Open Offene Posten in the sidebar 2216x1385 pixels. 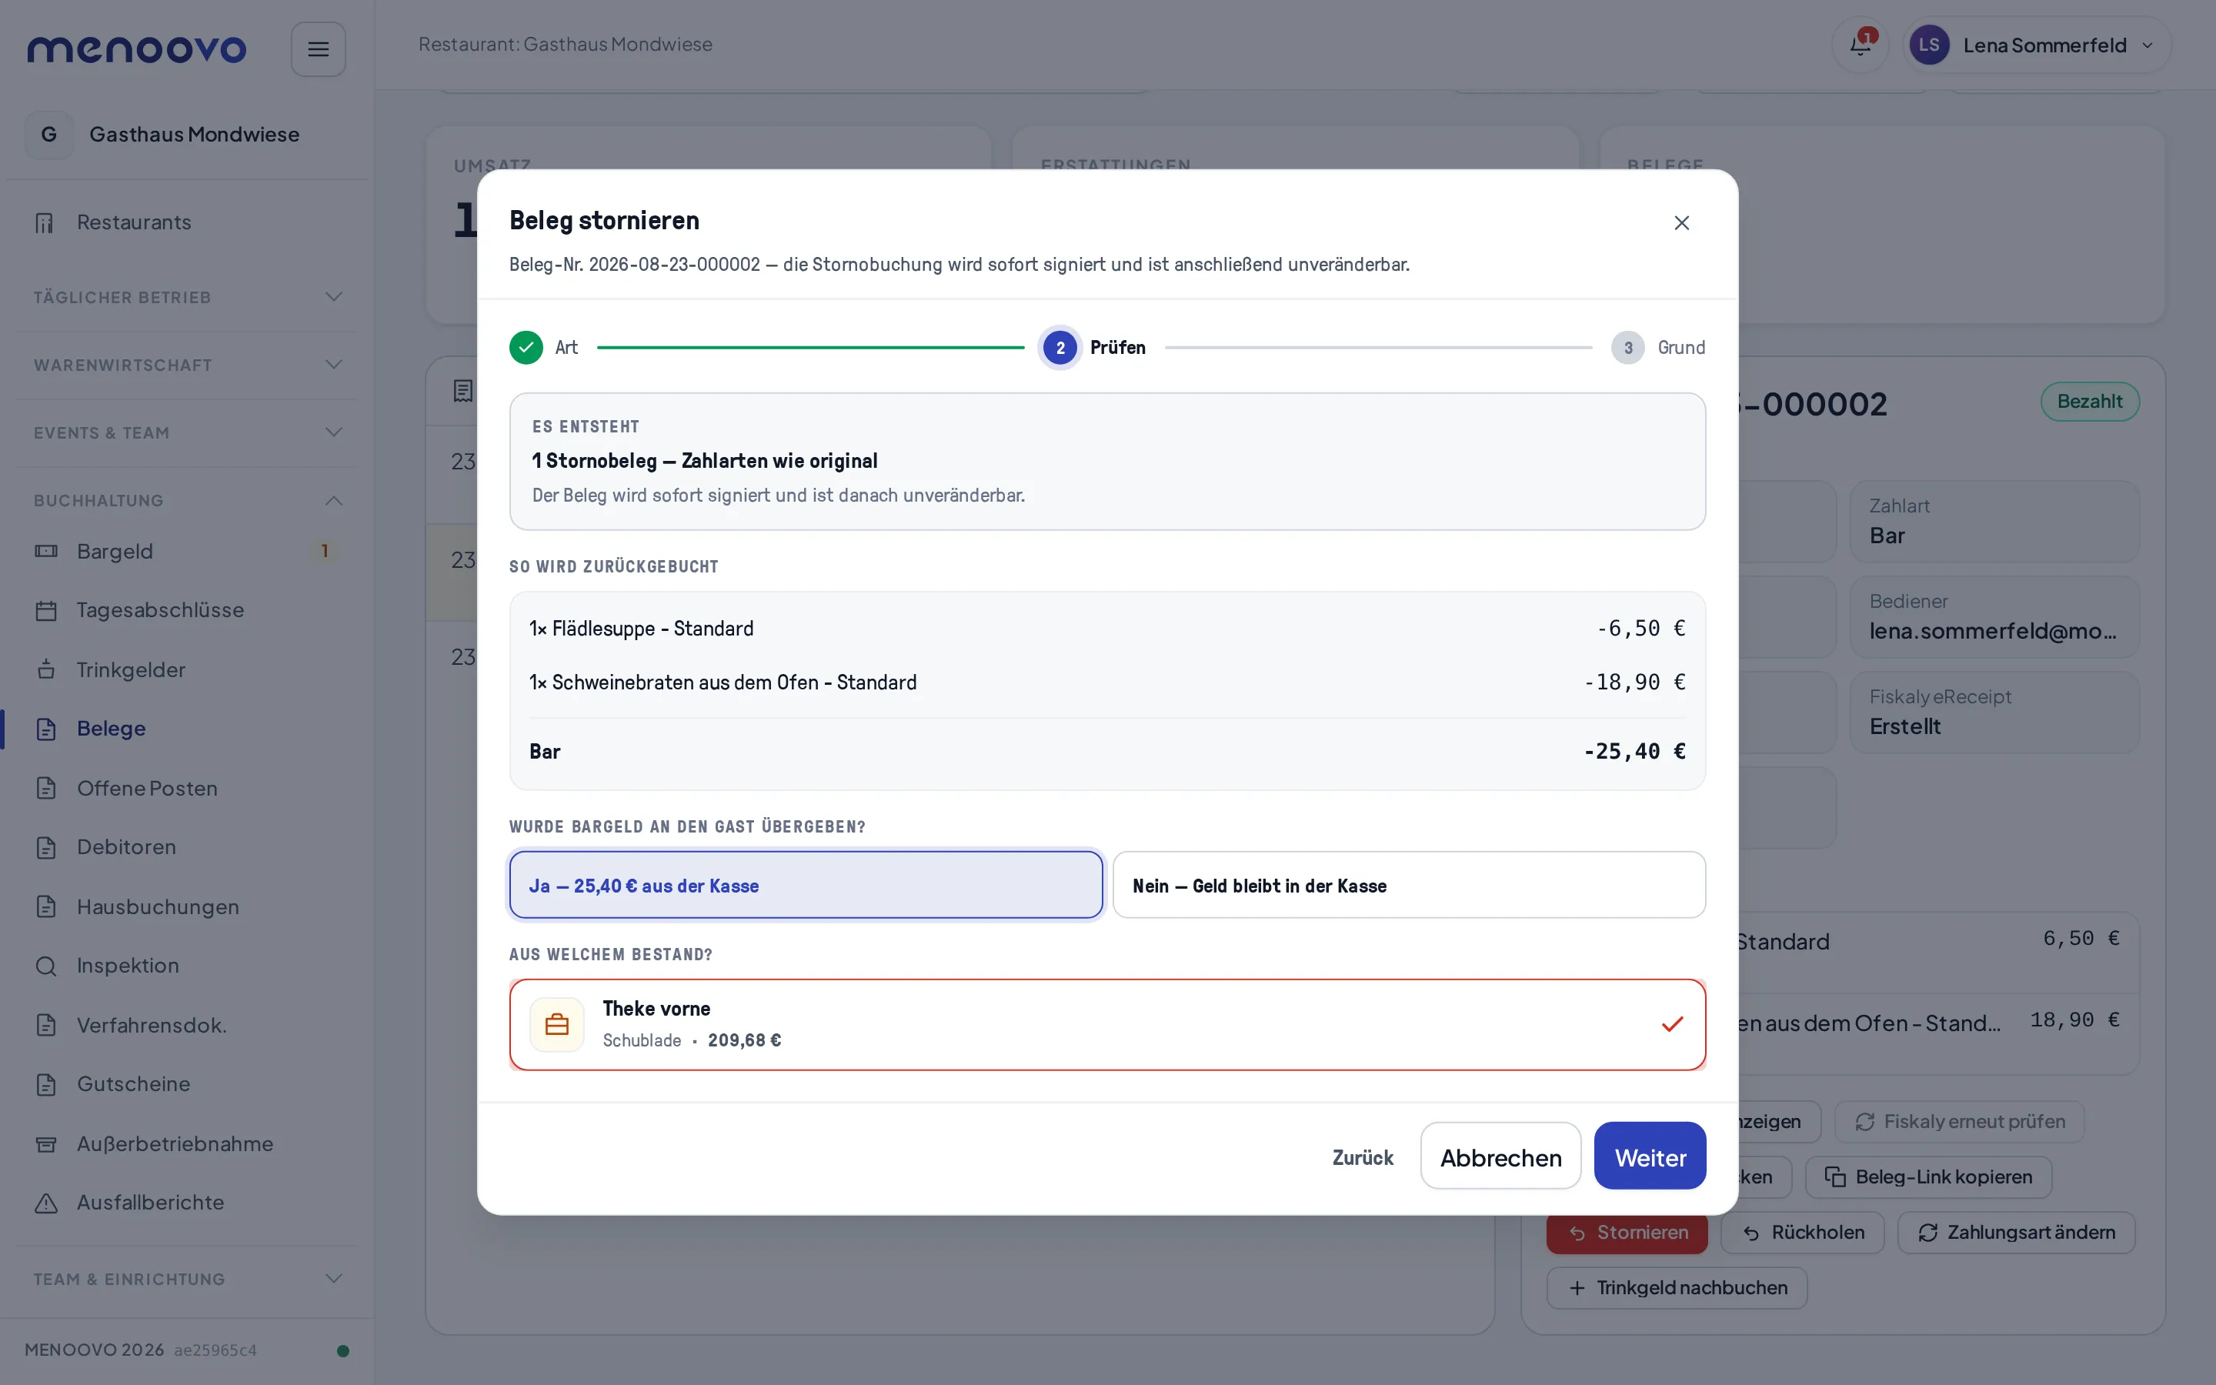pyautogui.click(x=186, y=788)
